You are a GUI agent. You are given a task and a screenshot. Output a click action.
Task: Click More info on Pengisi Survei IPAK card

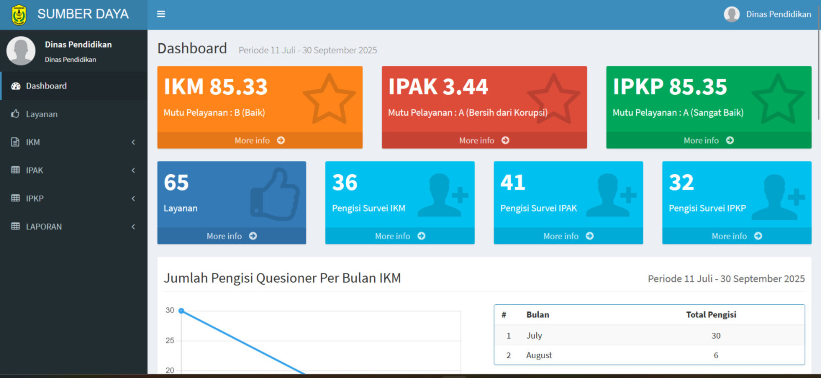click(568, 236)
